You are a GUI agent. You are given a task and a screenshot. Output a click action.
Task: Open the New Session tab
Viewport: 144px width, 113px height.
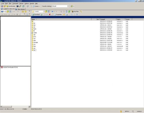(x=20, y=9)
